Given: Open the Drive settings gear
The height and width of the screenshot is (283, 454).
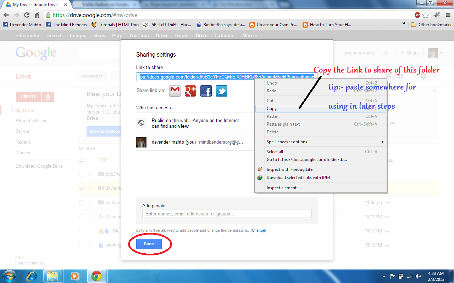Looking at the screenshot, I should 424,76.
